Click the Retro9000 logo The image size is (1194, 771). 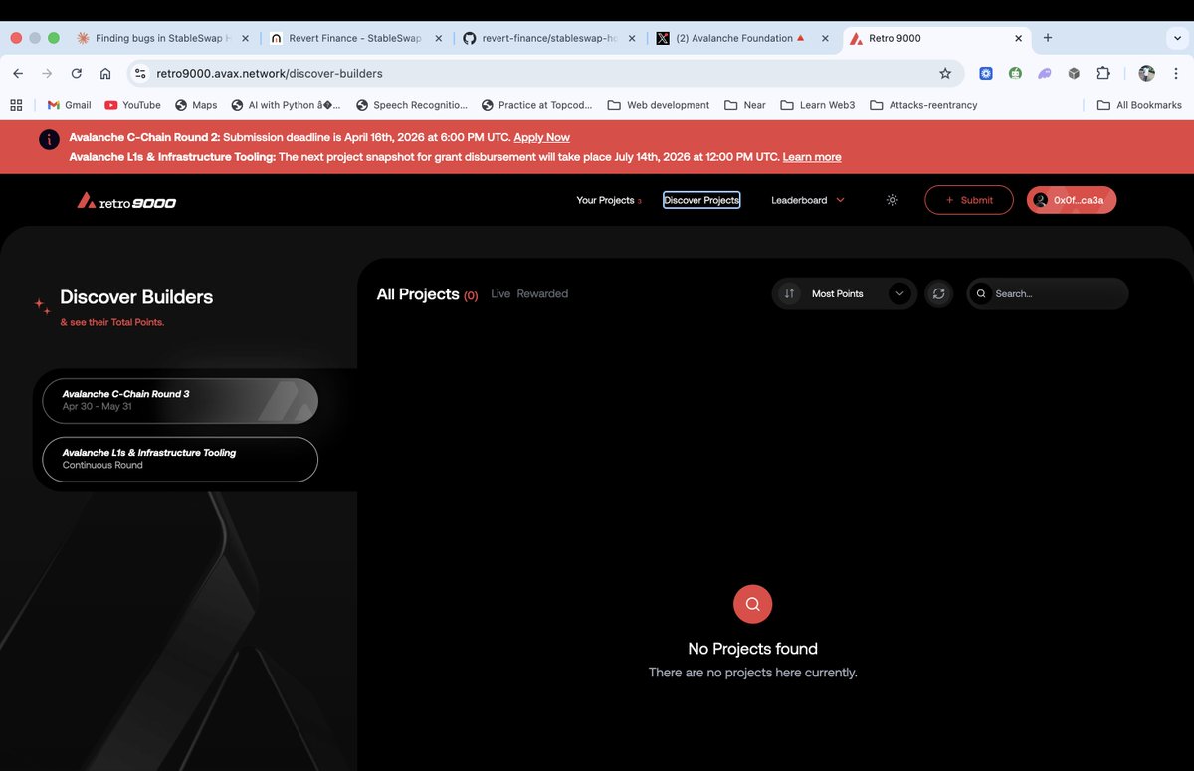[126, 201]
